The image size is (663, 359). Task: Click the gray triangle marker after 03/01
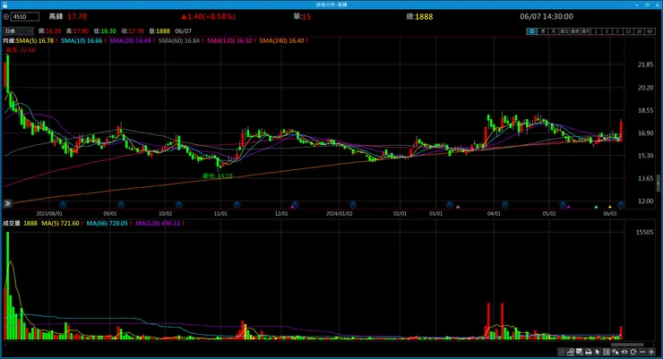point(458,207)
